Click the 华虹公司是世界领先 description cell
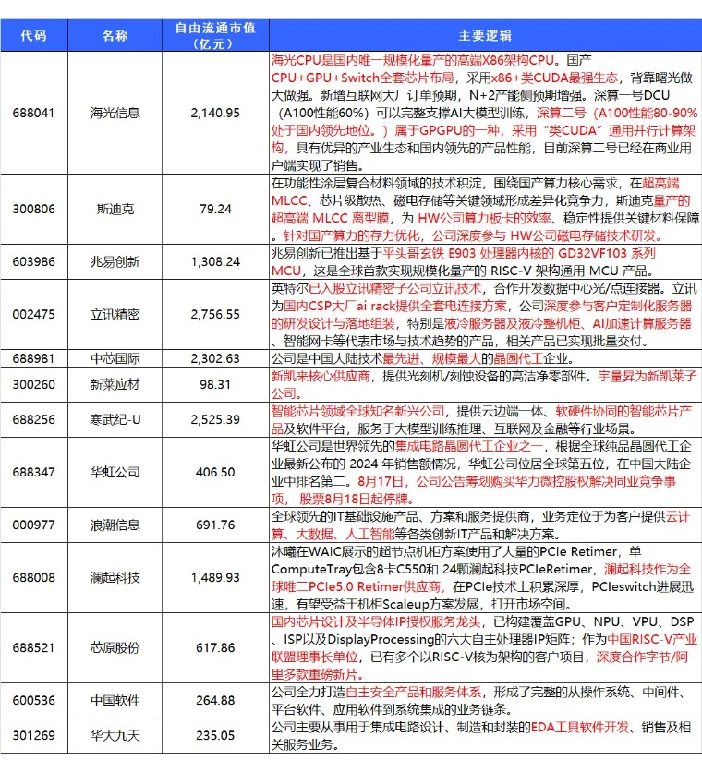Screen dimensions: 702x772 [485, 472]
